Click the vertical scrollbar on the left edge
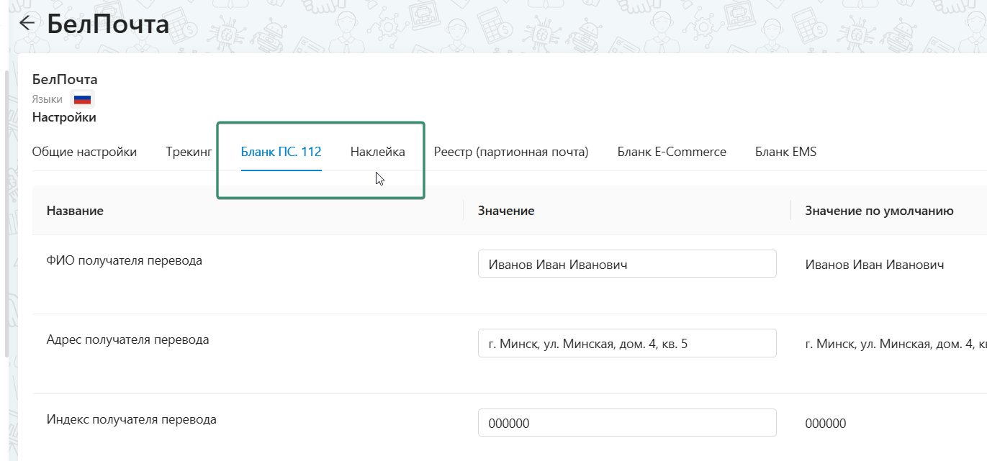987x461 pixels. click(x=6, y=214)
